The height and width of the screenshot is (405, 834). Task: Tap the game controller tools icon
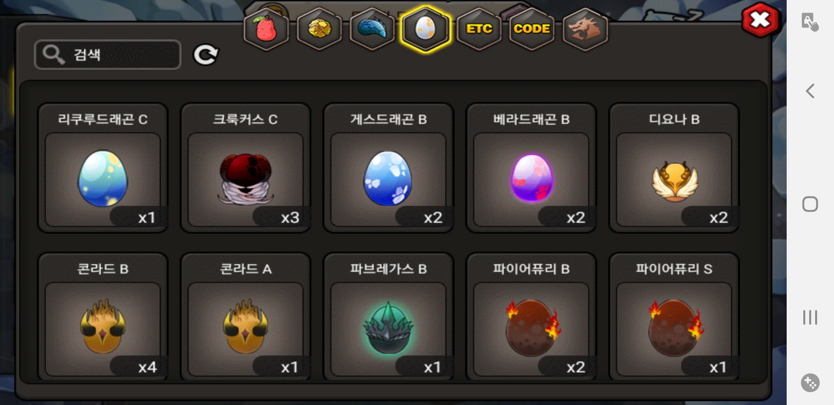pos(810,383)
